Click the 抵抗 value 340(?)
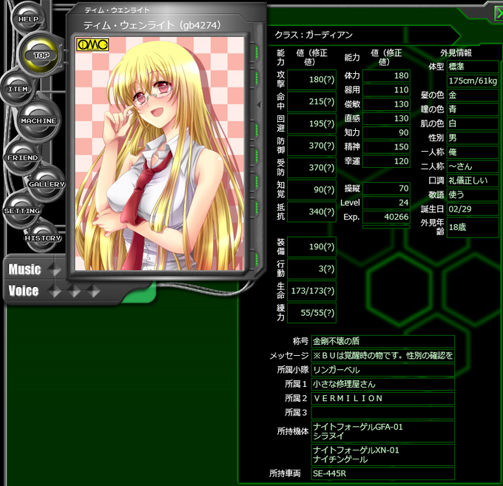 [311, 212]
